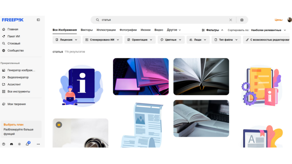This screenshot has height=164, width=292.
Task: Click Выбрать план button
Action: 13,125
